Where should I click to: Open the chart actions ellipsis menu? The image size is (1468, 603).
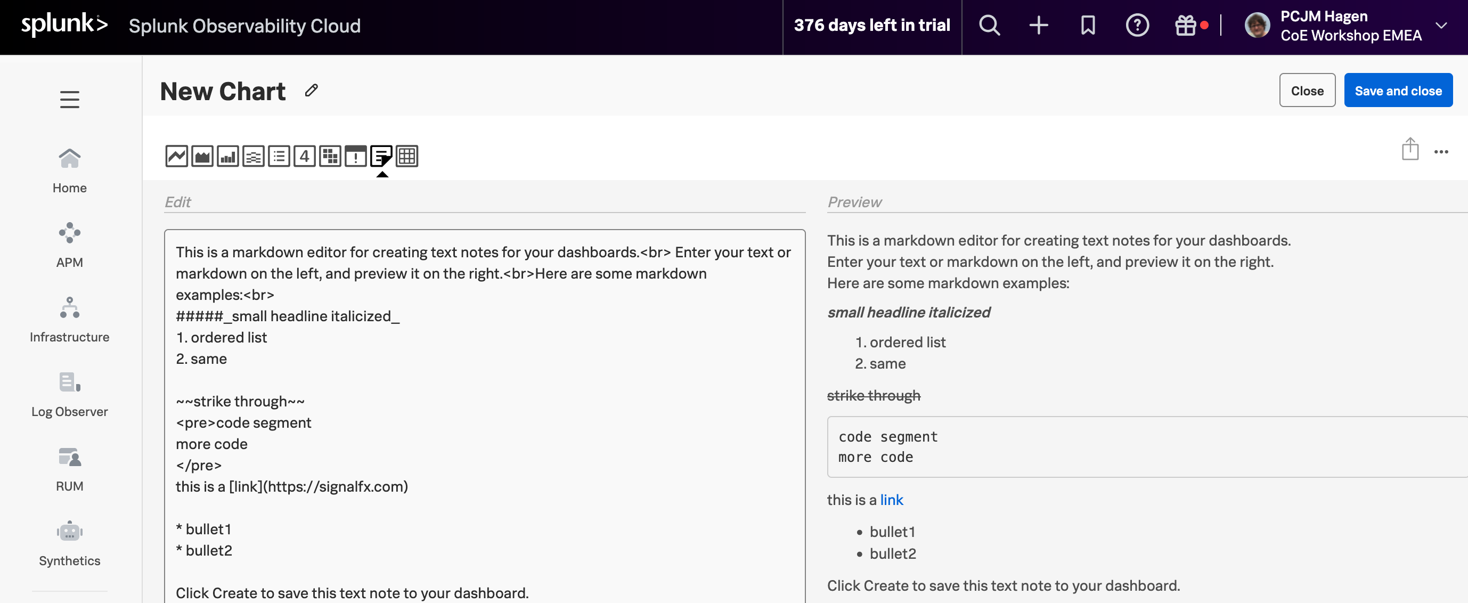1441,152
